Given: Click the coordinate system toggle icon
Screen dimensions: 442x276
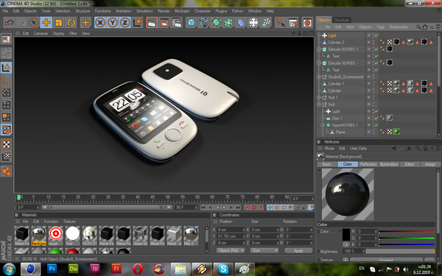Looking at the screenshot, I should pyautogui.click(x=138, y=23).
